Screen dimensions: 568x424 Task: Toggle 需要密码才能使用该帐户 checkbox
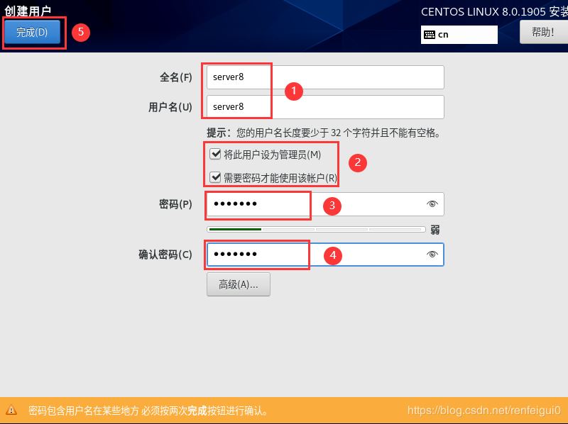[215, 177]
